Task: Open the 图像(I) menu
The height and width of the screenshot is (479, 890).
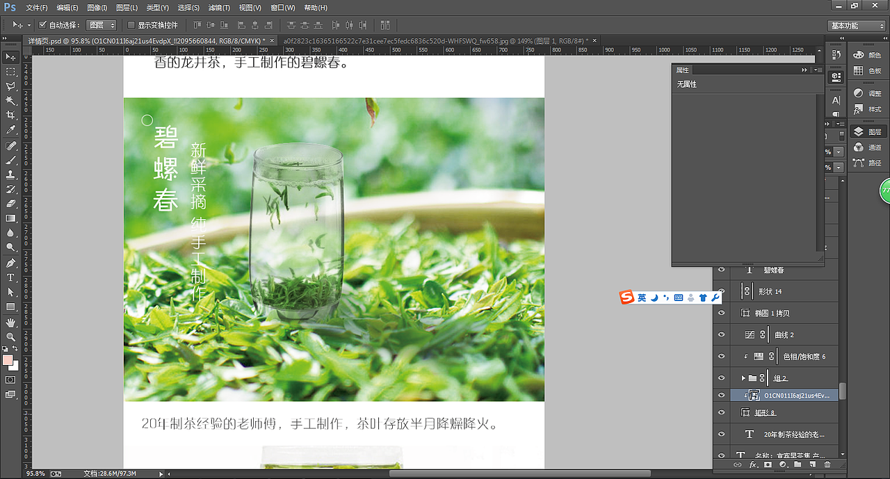Action: (x=97, y=8)
